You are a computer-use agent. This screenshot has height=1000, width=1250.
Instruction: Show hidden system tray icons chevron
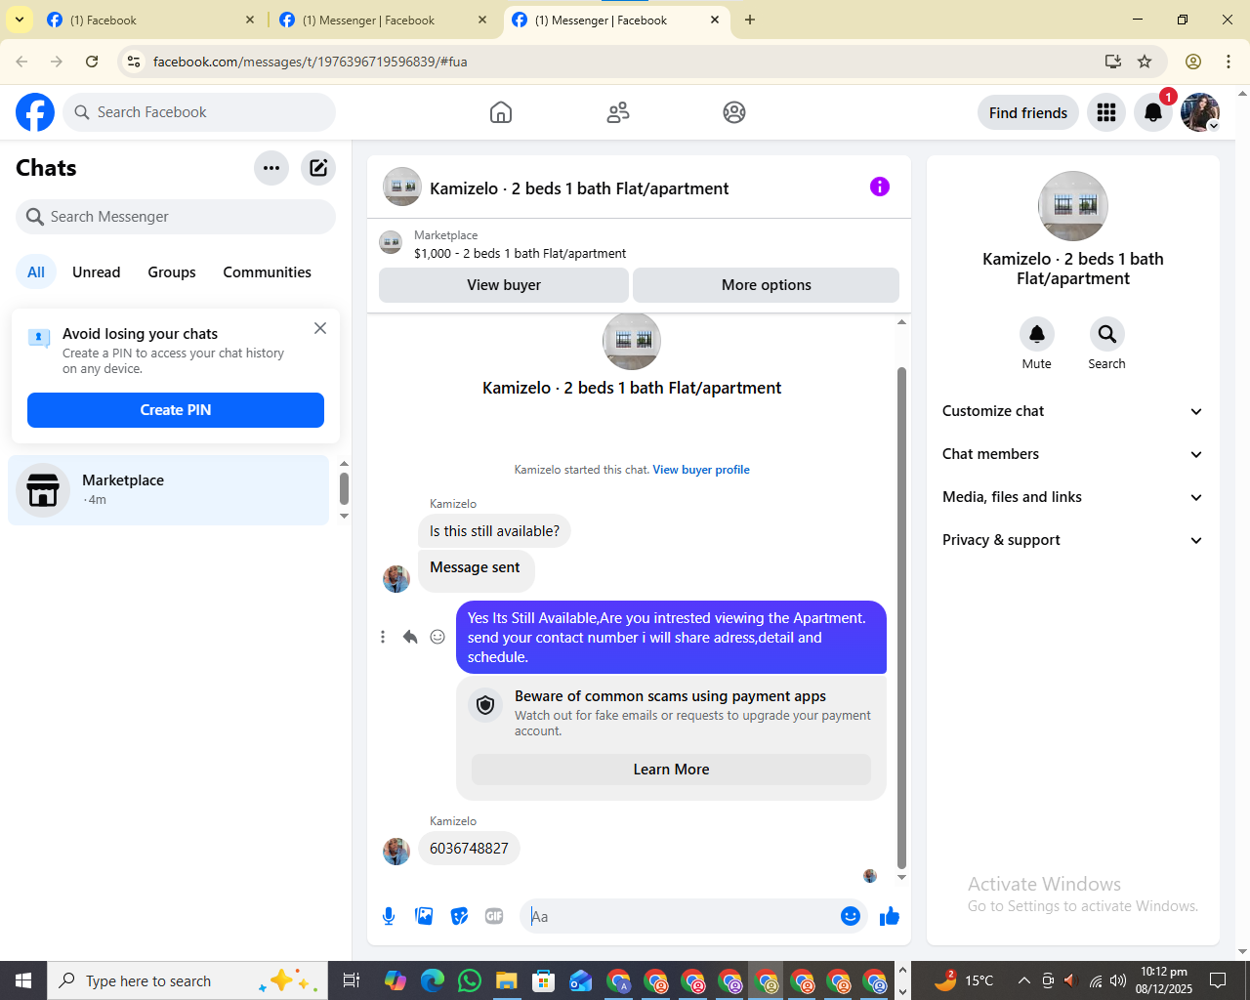pyautogui.click(x=1023, y=980)
